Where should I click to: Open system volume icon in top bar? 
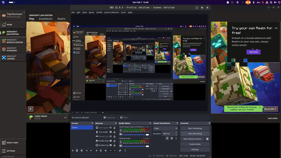275,2
